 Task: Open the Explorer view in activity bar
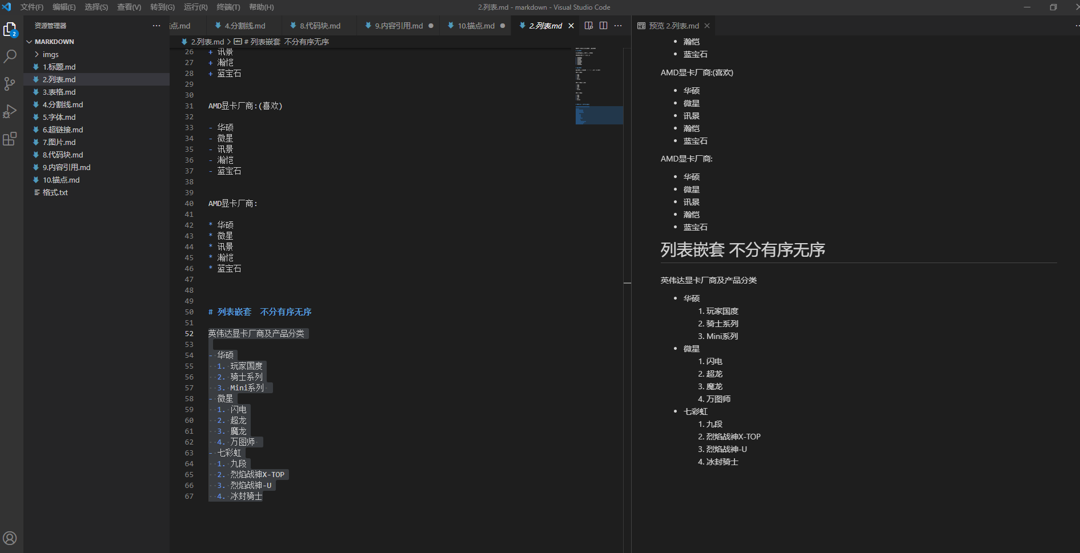point(10,30)
